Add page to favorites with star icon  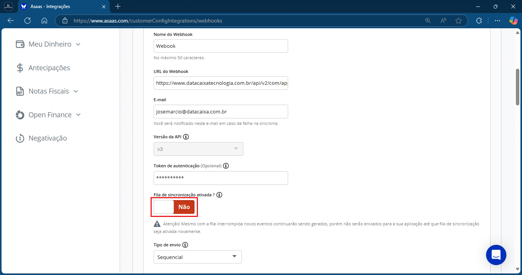[x=459, y=21]
